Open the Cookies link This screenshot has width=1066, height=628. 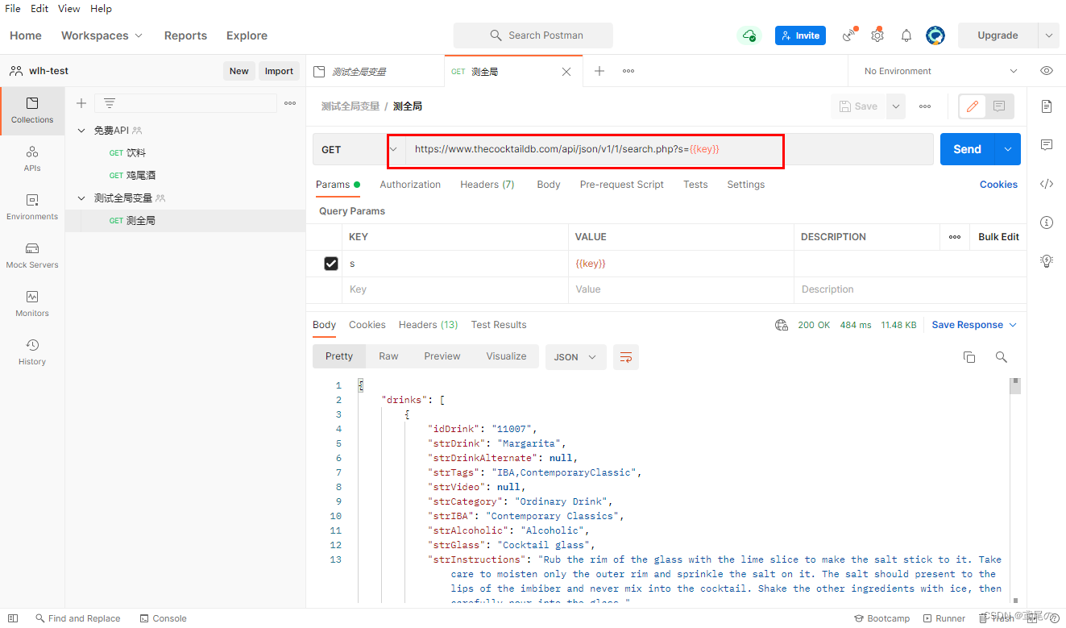coord(998,185)
